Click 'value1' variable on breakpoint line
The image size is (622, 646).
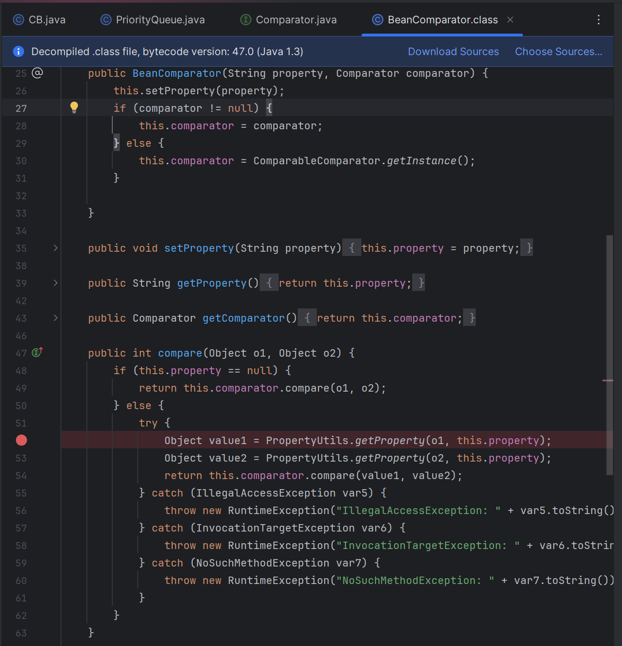coord(228,440)
